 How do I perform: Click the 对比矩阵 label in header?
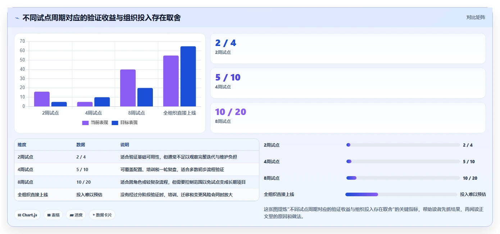476,17
